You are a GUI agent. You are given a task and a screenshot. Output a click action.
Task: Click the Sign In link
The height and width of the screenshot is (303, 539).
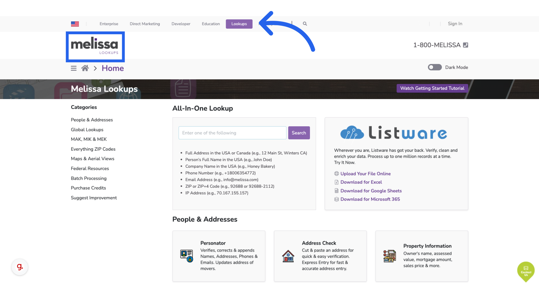coord(455,24)
